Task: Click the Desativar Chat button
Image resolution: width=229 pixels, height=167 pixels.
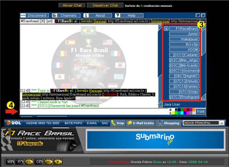Action: coord(105,5)
